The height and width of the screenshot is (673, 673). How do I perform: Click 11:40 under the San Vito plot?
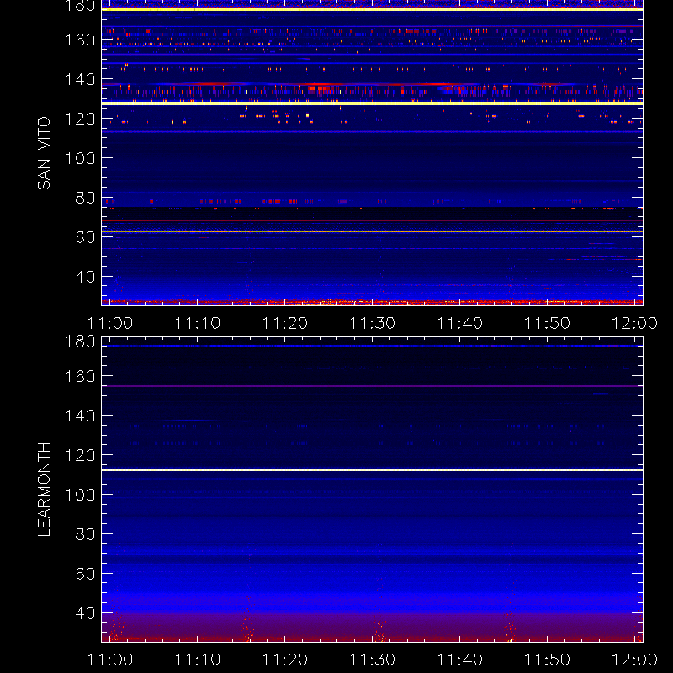459,323
